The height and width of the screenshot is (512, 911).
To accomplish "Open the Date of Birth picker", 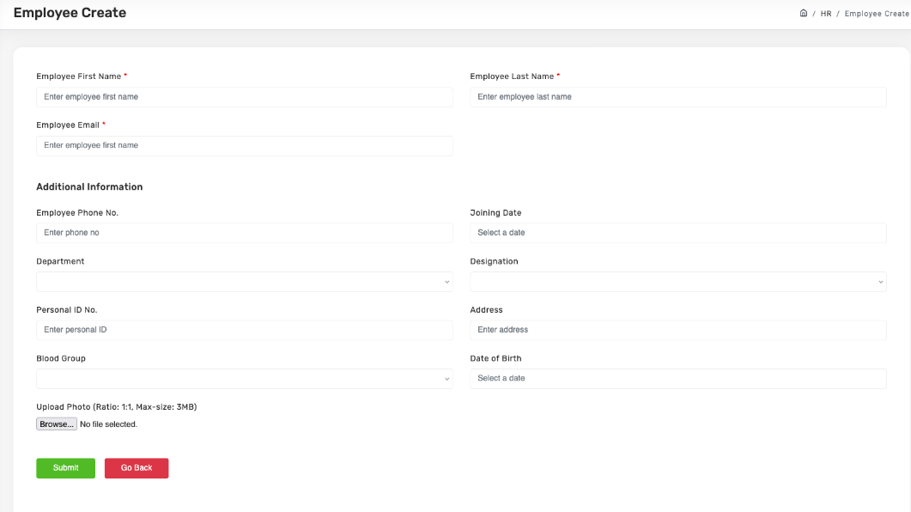I will click(x=678, y=379).
